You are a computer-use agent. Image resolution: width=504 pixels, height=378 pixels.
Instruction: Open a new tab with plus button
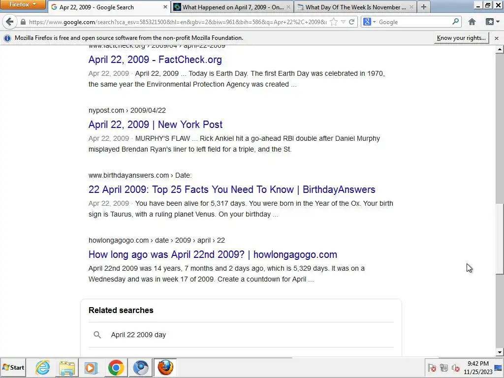click(x=424, y=7)
